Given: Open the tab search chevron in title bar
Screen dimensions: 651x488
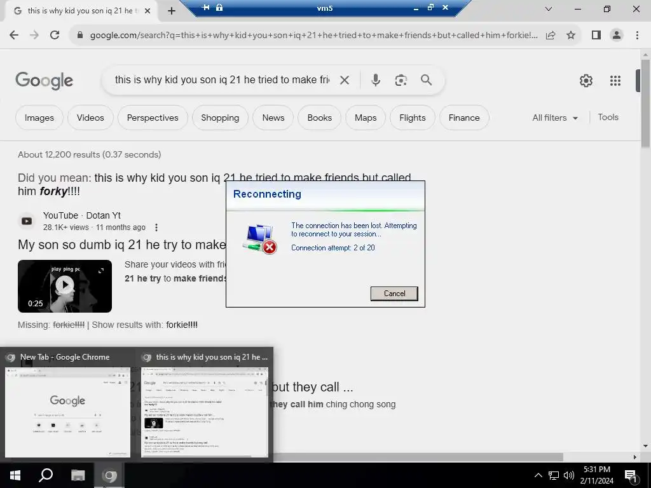Looking at the screenshot, I should pyautogui.click(x=549, y=9).
